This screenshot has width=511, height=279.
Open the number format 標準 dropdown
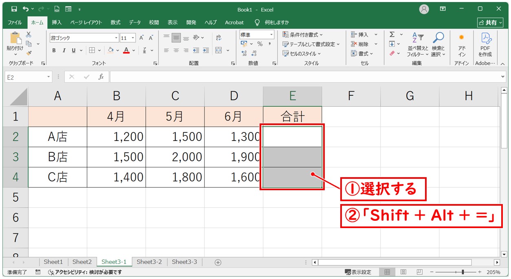pos(271,35)
